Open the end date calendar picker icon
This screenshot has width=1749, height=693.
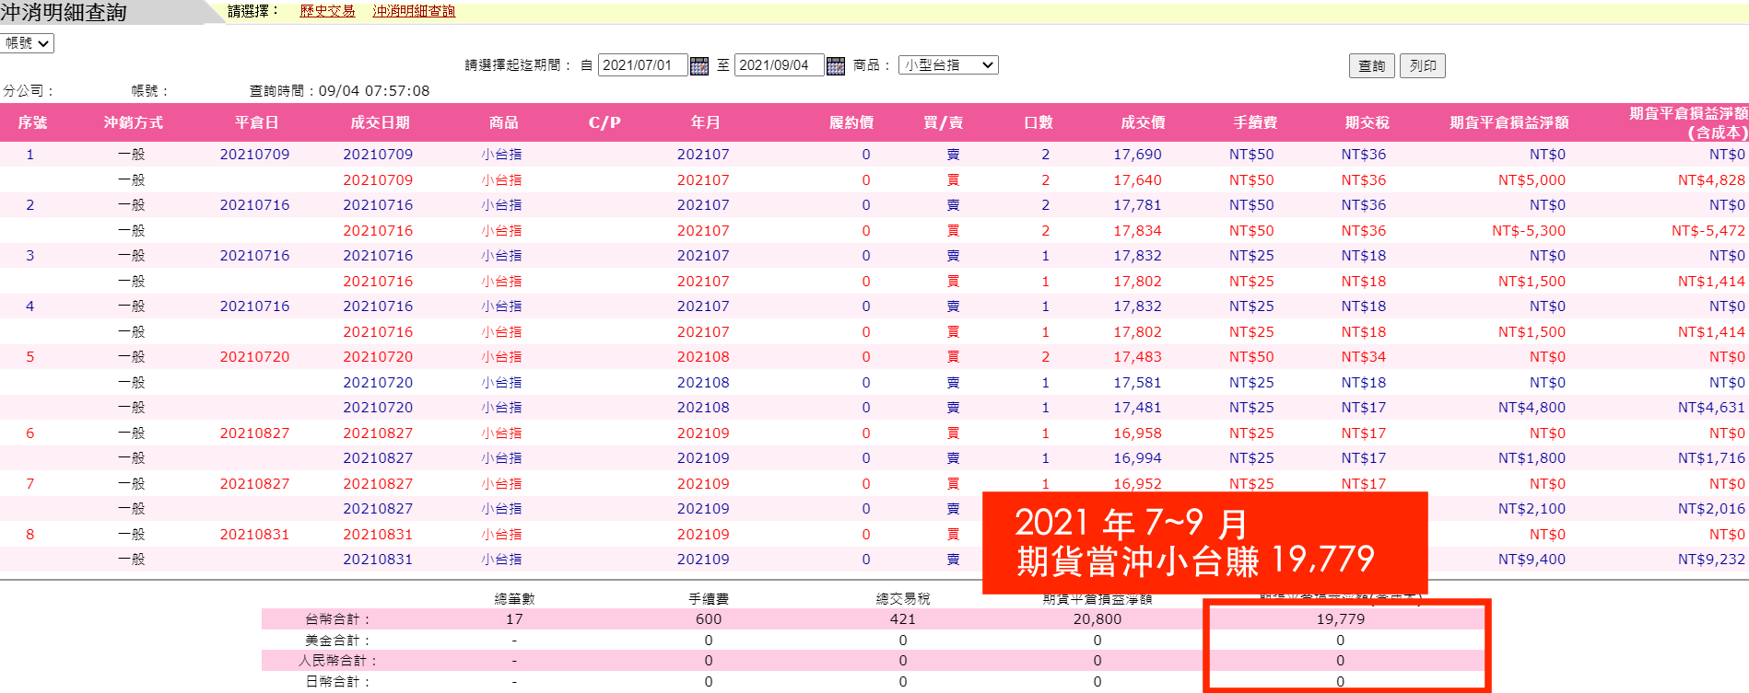click(836, 65)
